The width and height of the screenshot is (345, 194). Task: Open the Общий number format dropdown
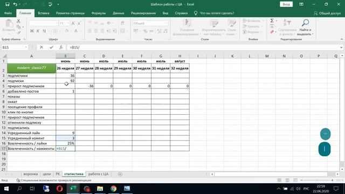pyautogui.click(x=167, y=23)
